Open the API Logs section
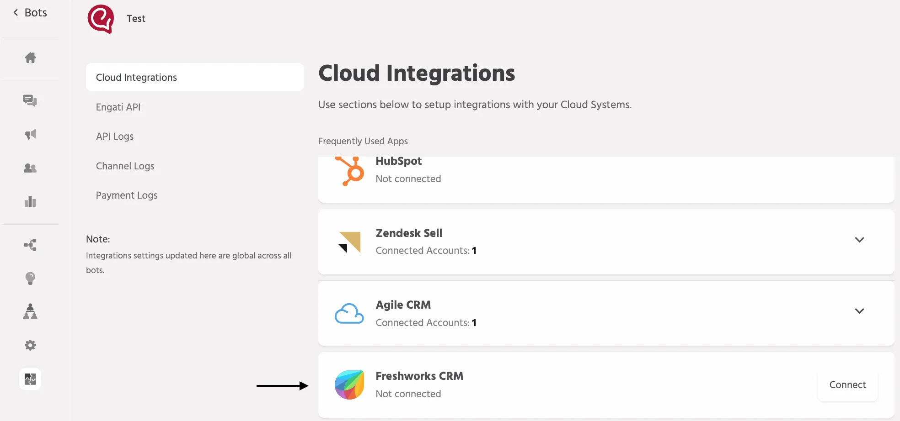The width and height of the screenshot is (900, 421). point(115,137)
